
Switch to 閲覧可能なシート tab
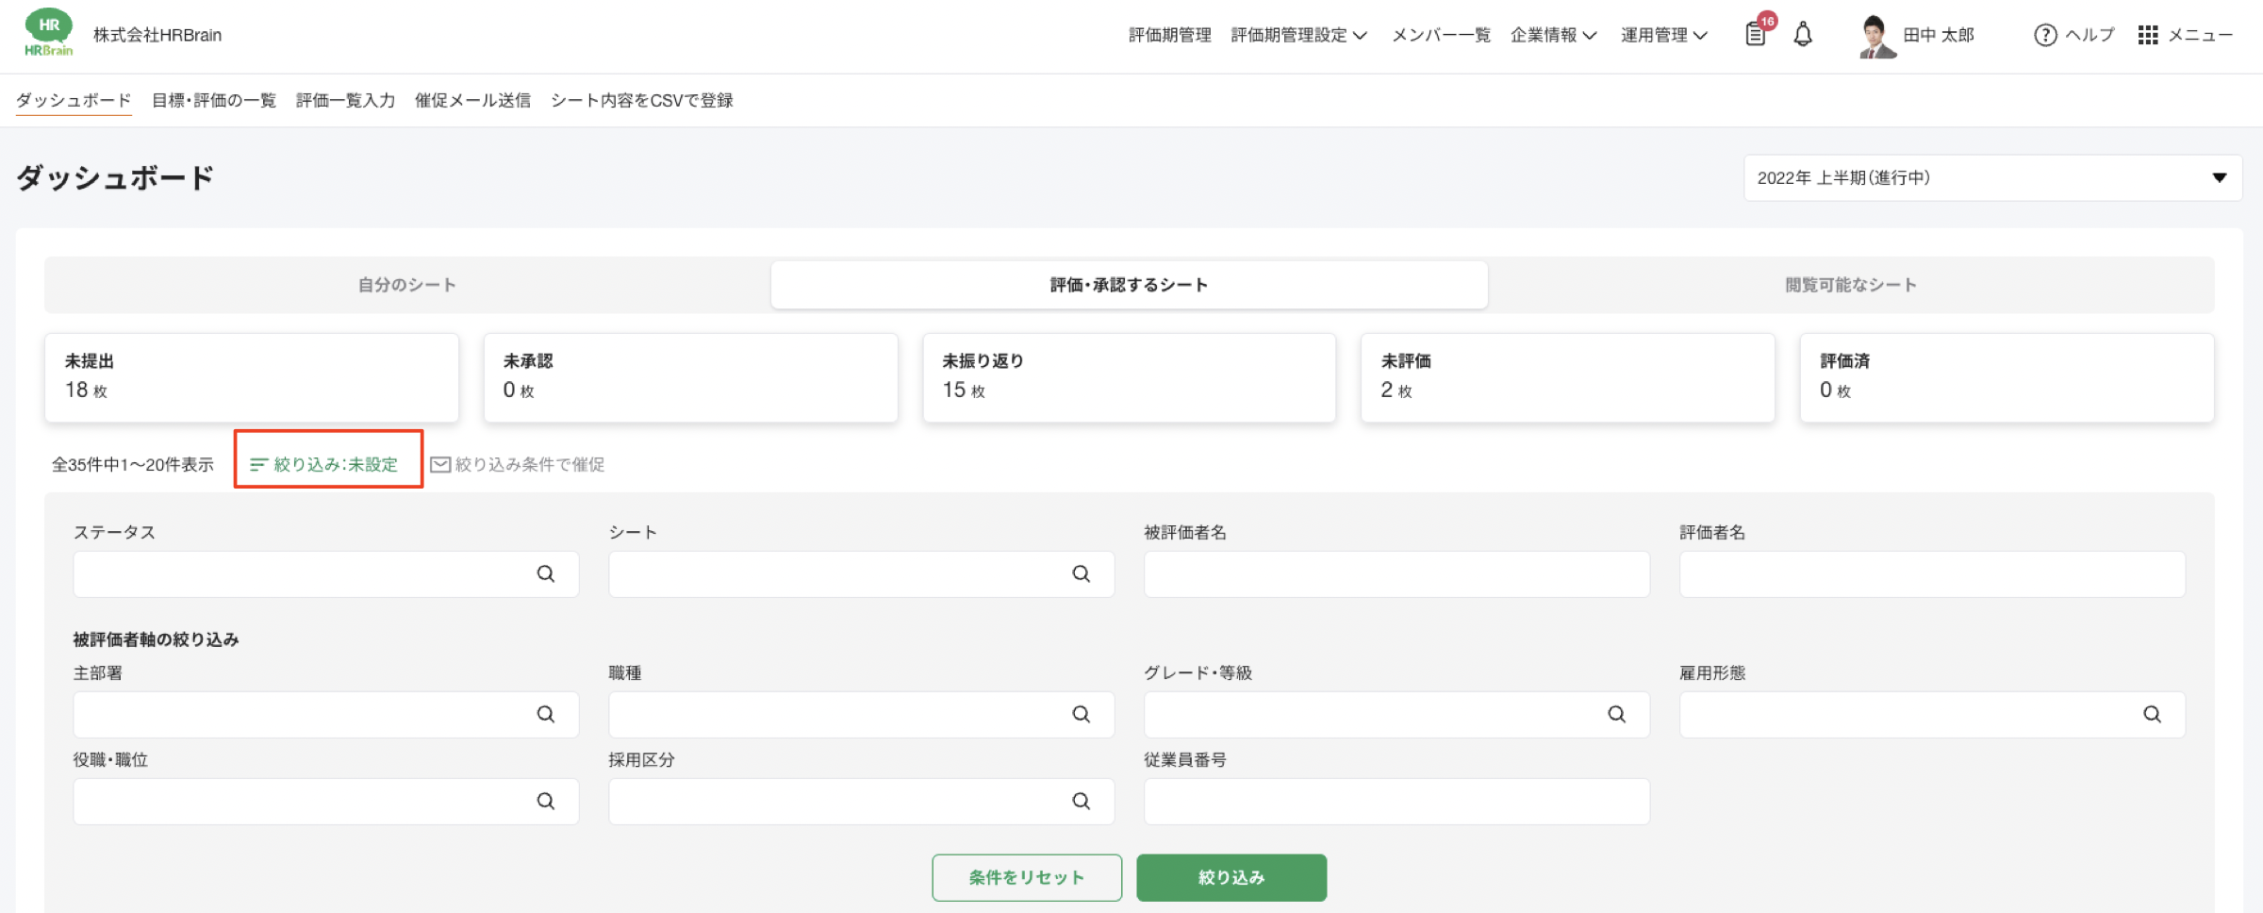(x=1851, y=285)
